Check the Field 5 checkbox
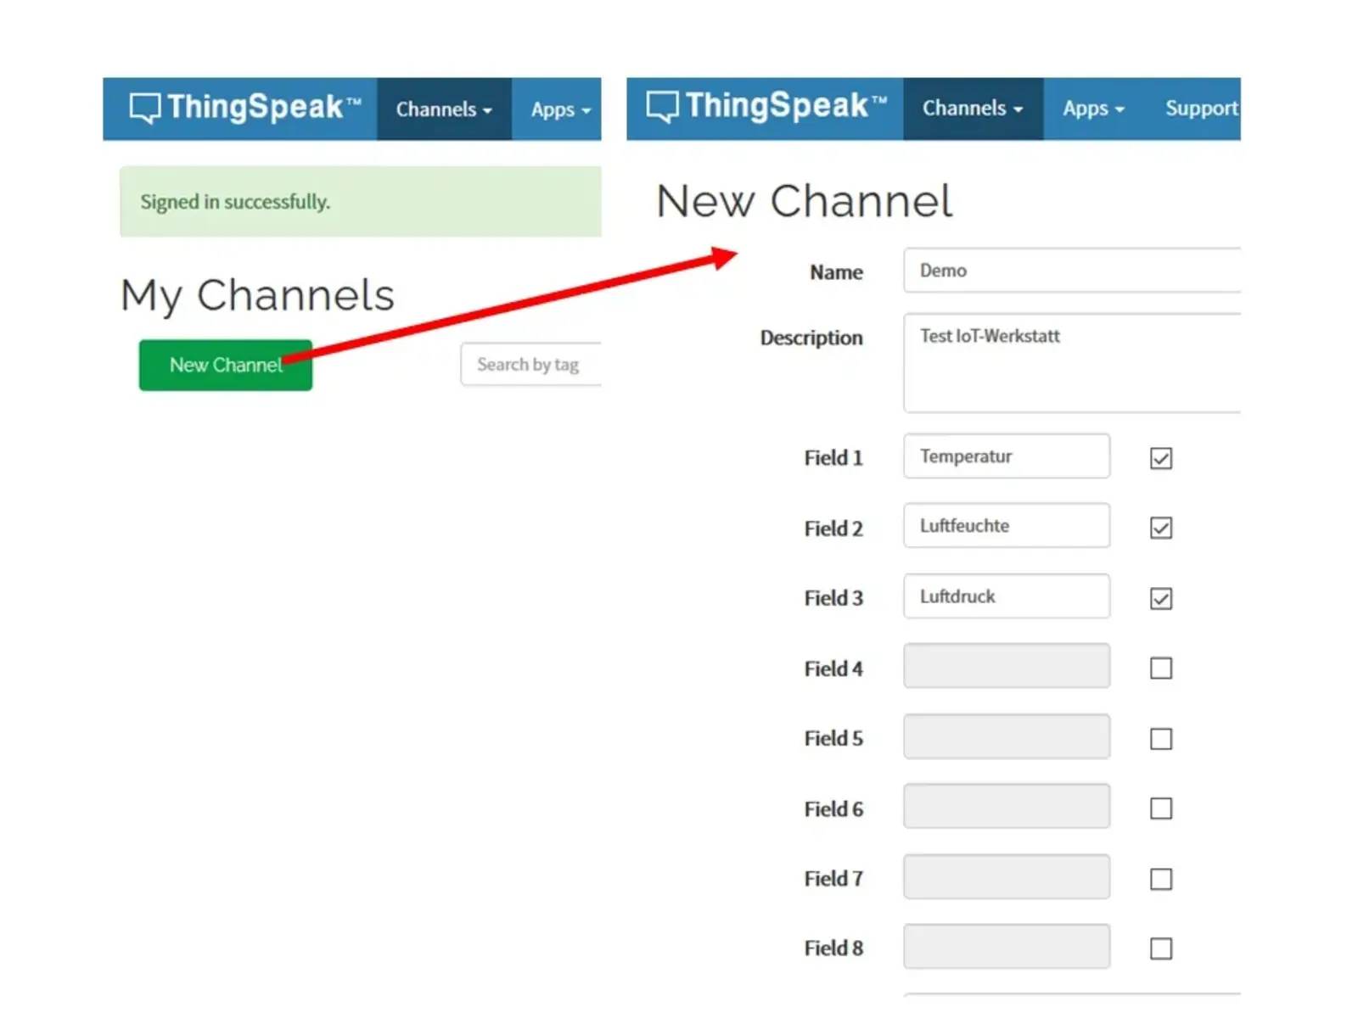The image size is (1358, 1018). tap(1160, 738)
